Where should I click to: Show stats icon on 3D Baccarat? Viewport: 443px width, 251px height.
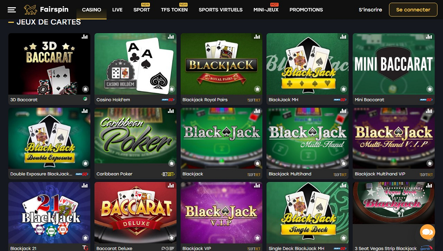[85, 37]
